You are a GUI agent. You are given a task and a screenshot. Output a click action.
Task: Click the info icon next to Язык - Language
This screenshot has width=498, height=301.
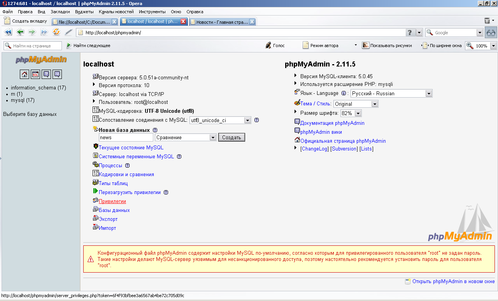[344, 93]
